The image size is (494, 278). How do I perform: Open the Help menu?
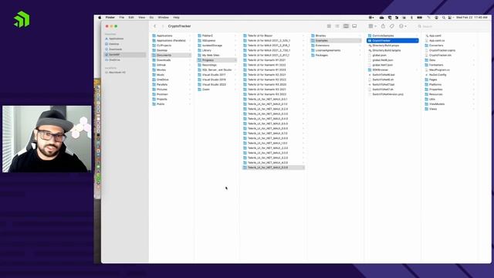point(177,18)
